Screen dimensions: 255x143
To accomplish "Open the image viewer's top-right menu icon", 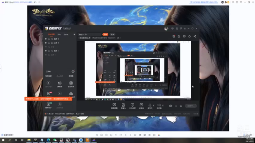I will click(233, 2).
